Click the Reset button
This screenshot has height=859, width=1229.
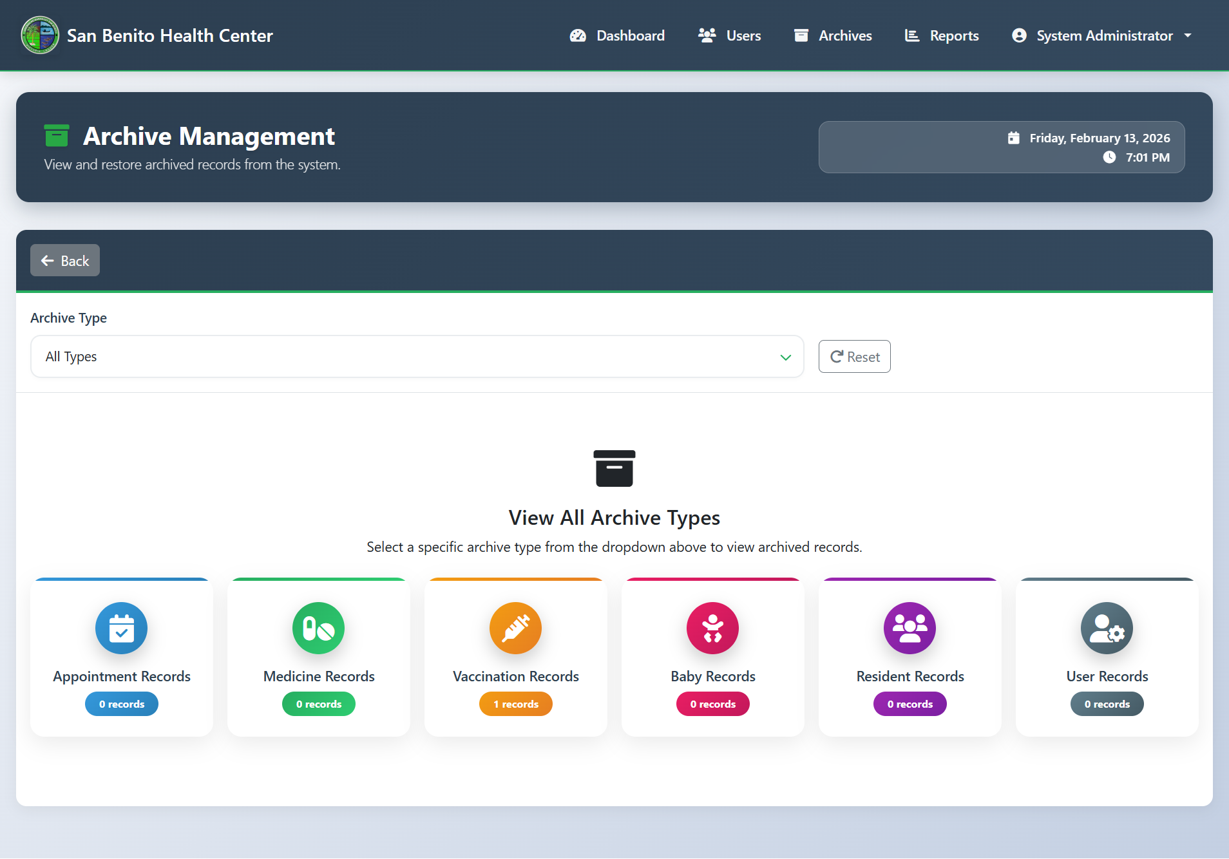[854, 357]
